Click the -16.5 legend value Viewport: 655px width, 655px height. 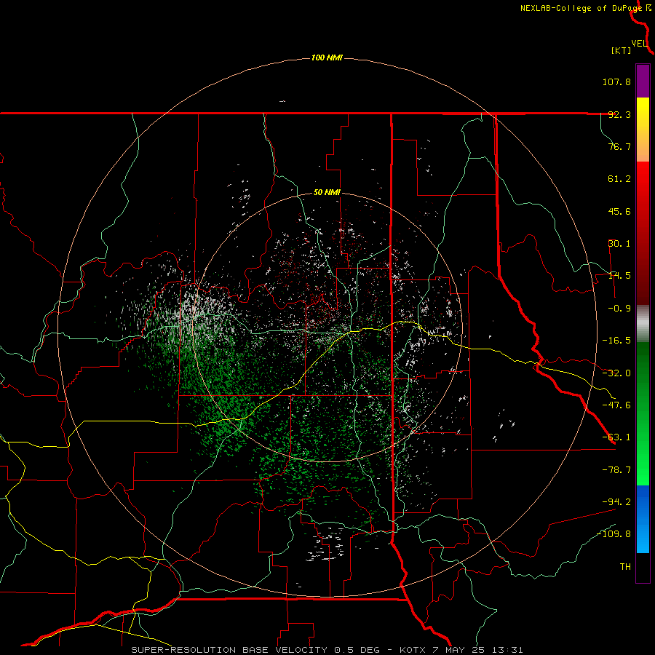coord(616,341)
